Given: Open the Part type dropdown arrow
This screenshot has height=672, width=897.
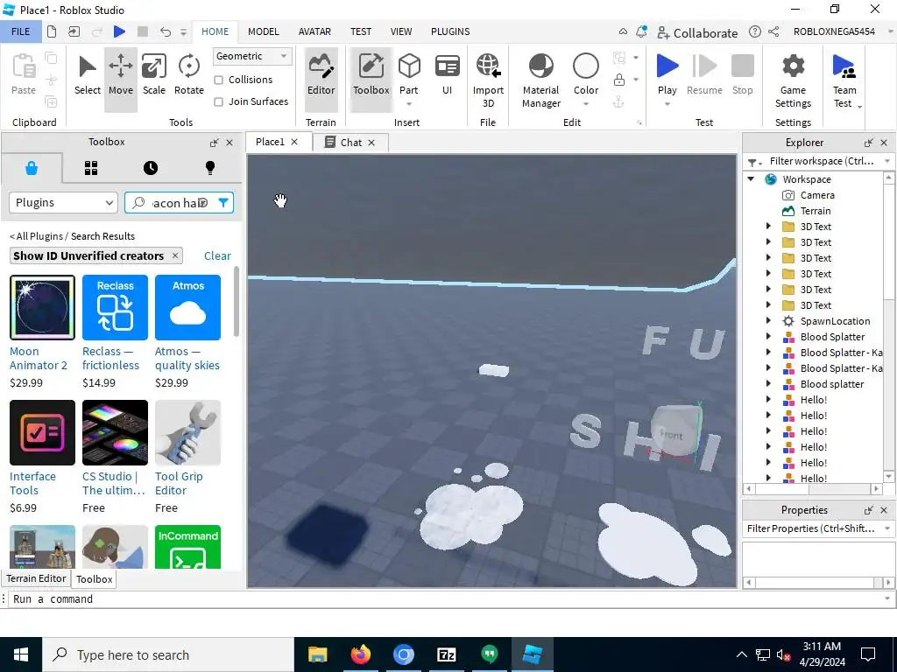Looking at the screenshot, I should pos(409,104).
